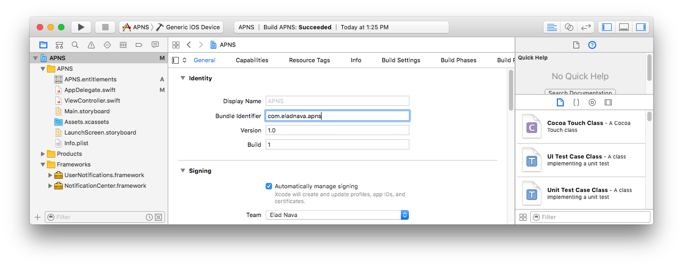Switch library to icon grid view

523,217
